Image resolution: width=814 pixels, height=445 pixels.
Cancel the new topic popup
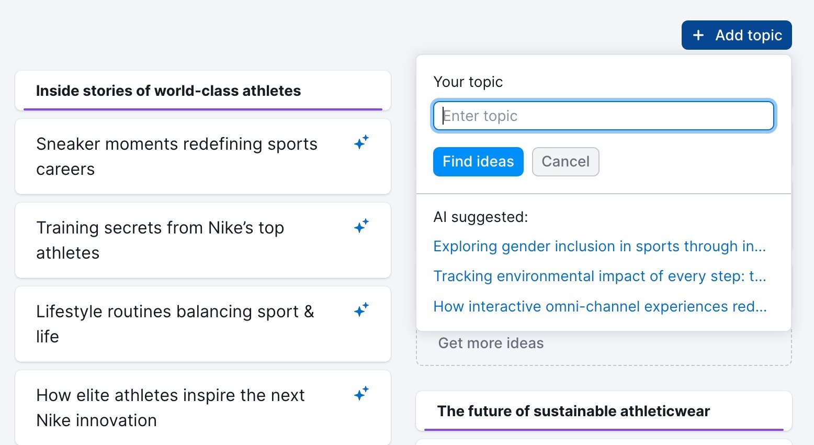click(565, 162)
